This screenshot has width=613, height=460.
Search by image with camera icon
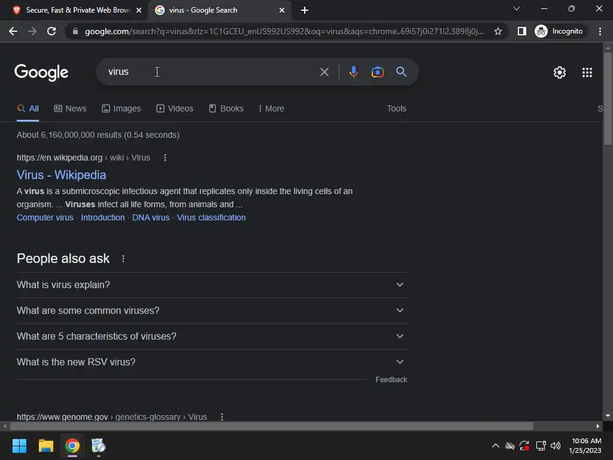point(377,72)
